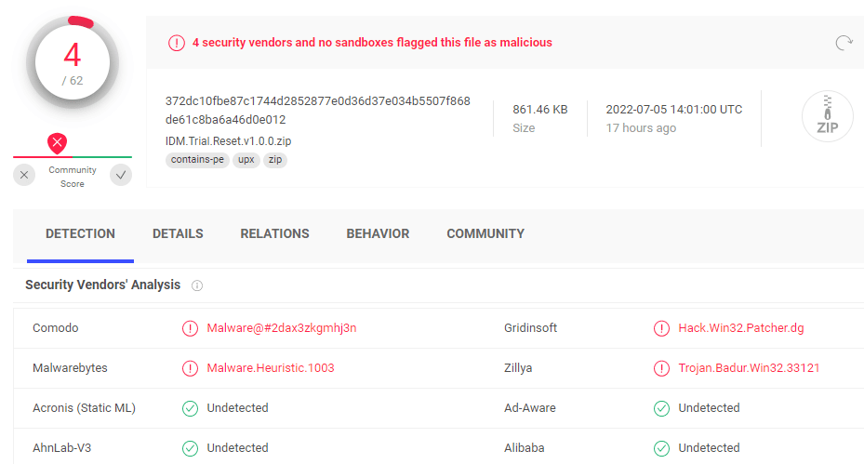
Task: Click the info icon beside Security Vendors' Analysis
Action: pyautogui.click(x=197, y=285)
